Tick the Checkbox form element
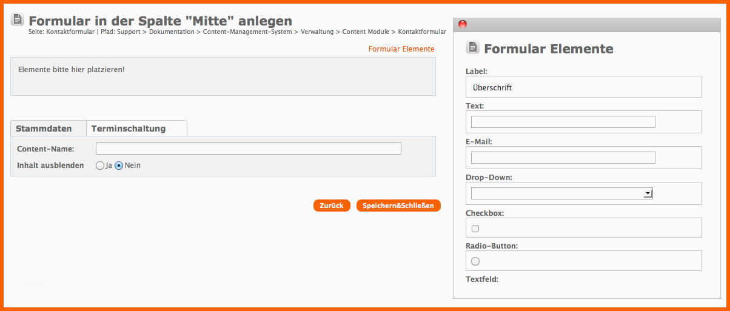 coord(475,229)
